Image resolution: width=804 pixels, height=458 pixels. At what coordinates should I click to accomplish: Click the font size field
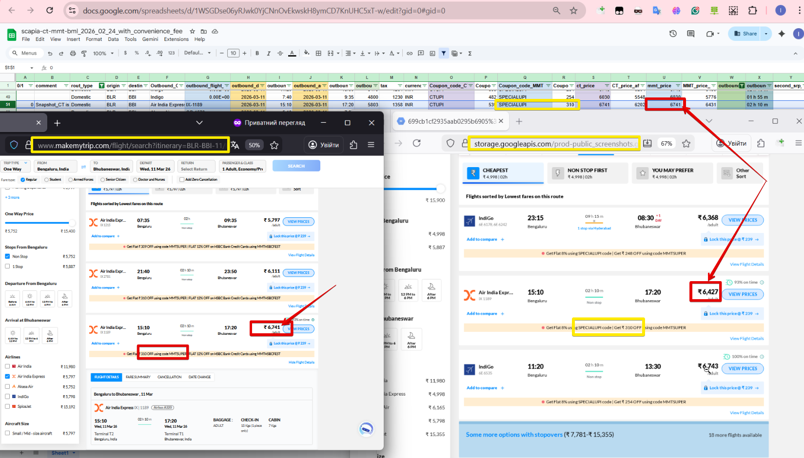234,54
